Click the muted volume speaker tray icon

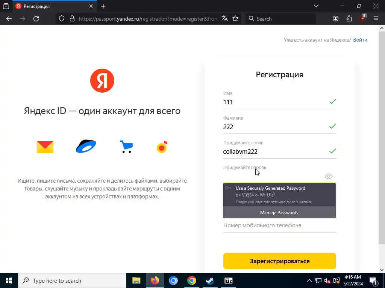pos(327,280)
